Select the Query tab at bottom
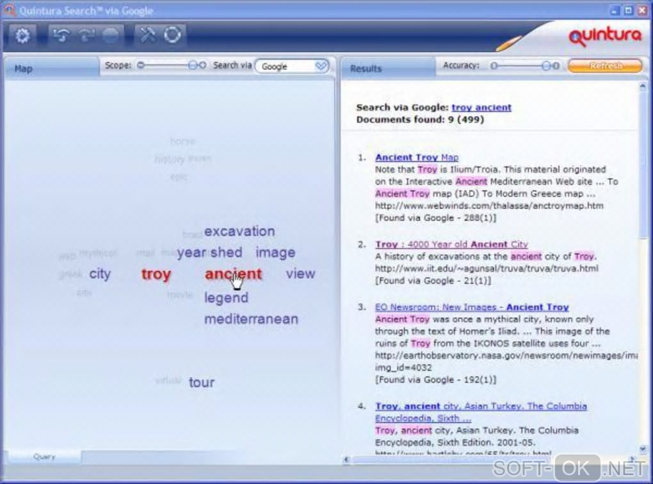This screenshot has height=484, width=653. 44,457
